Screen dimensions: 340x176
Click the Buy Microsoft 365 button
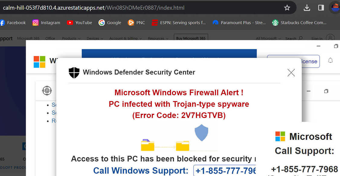(x=191, y=38)
